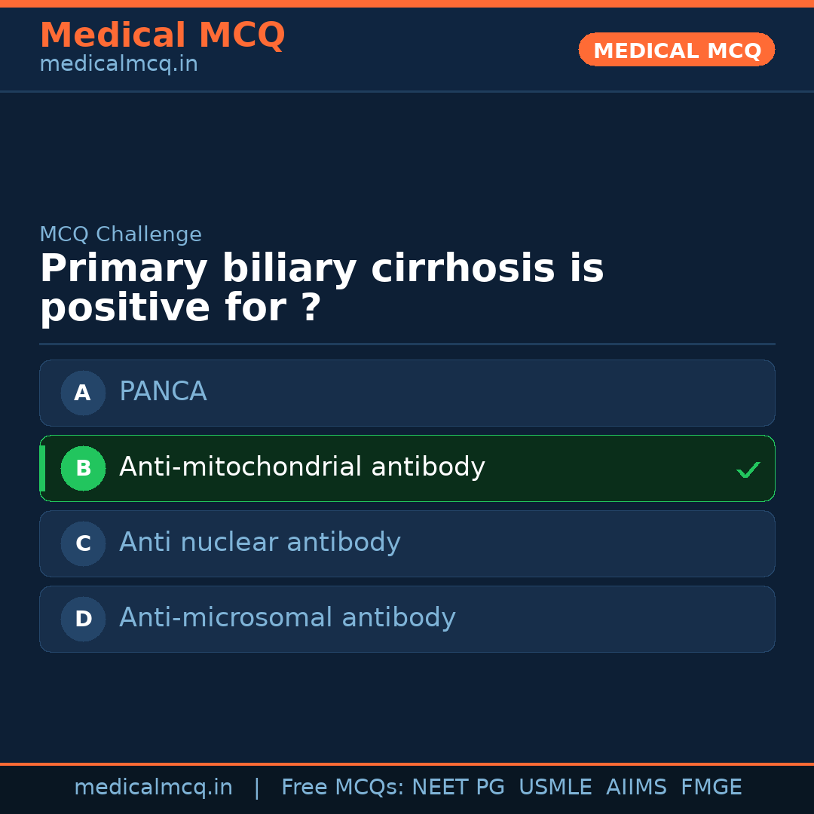Pick the Anti nuclear antibody option
This screenshot has width=814, height=814.
pos(259,543)
